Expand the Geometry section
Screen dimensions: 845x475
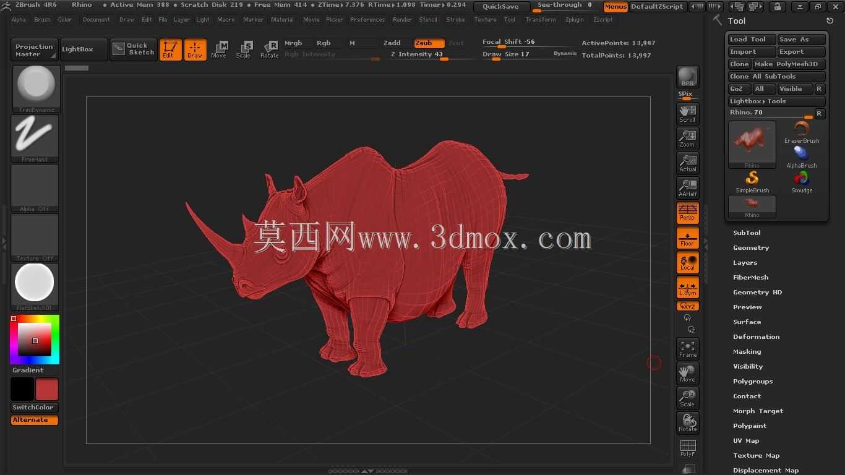[x=751, y=248]
